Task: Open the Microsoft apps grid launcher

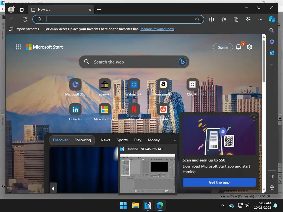Action: pyautogui.click(x=18, y=47)
